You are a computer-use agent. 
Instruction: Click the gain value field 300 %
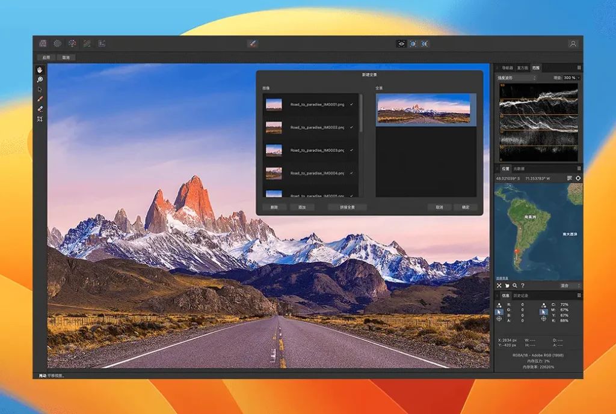tap(569, 78)
